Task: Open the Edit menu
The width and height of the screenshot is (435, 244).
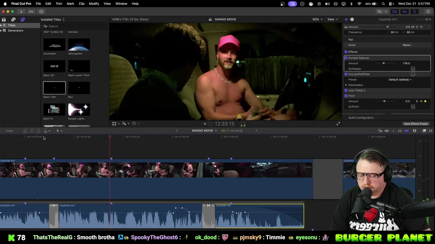Action: [x=48, y=4]
